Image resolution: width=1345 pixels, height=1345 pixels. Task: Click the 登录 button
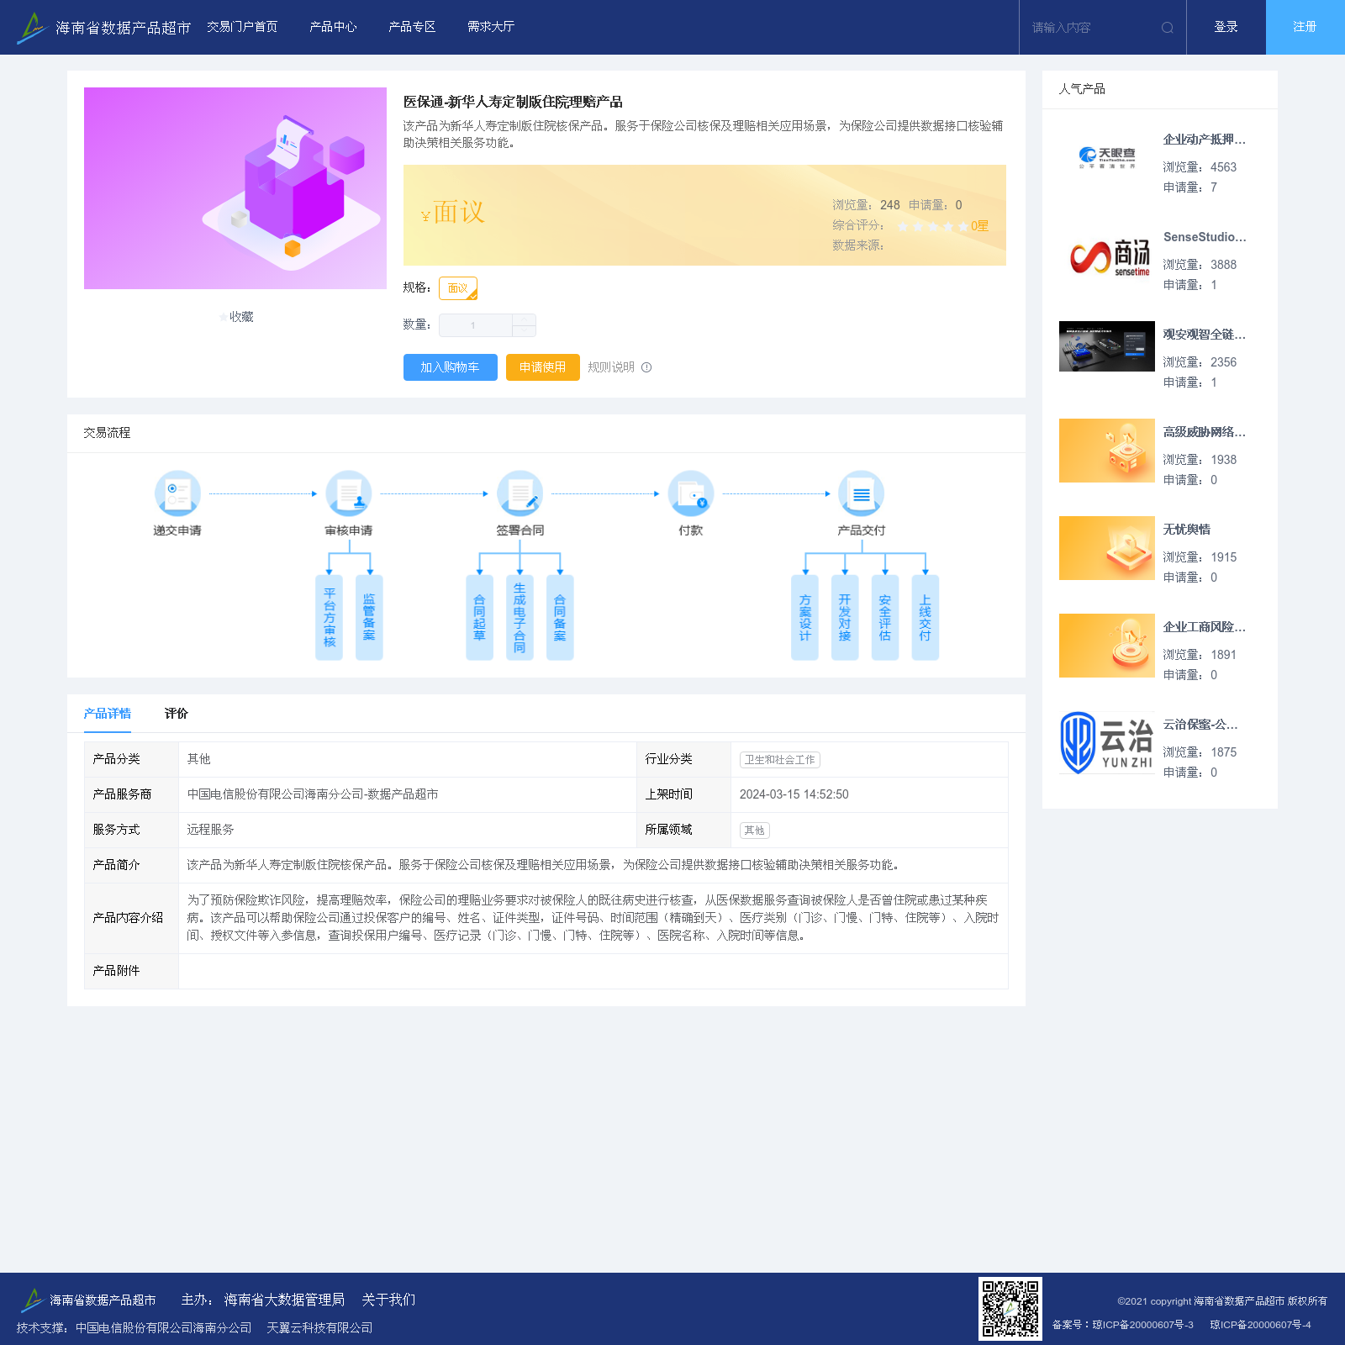[1226, 27]
